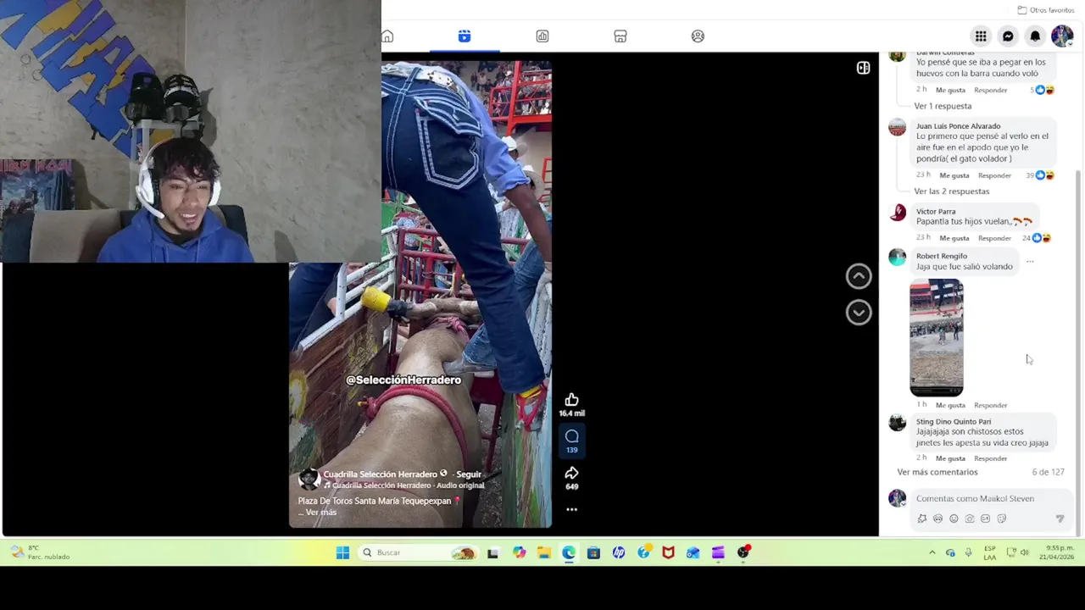The image size is (1085, 610).
Task: Open the HP app from the taskbar
Action: pos(619,552)
